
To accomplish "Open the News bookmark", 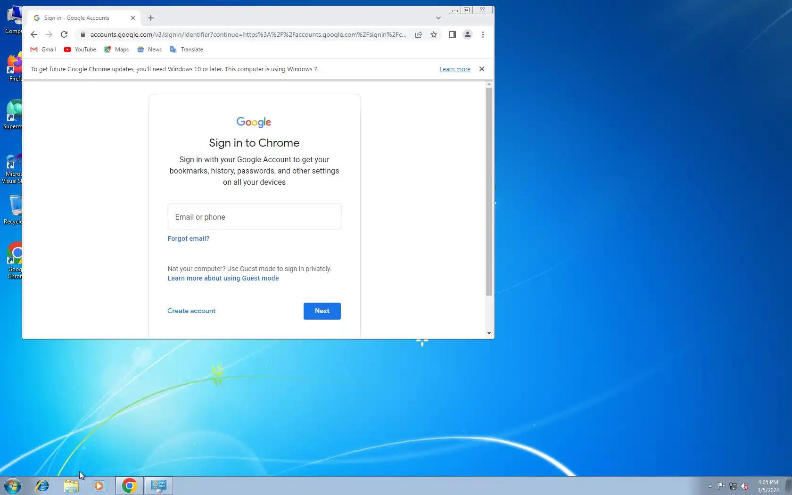I will click(x=149, y=49).
